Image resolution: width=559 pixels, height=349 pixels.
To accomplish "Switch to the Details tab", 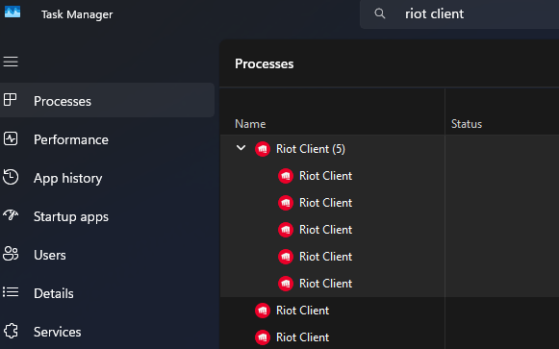I will tap(108, 293).
